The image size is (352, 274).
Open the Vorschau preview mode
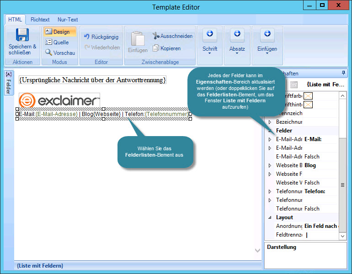[59, 53]
